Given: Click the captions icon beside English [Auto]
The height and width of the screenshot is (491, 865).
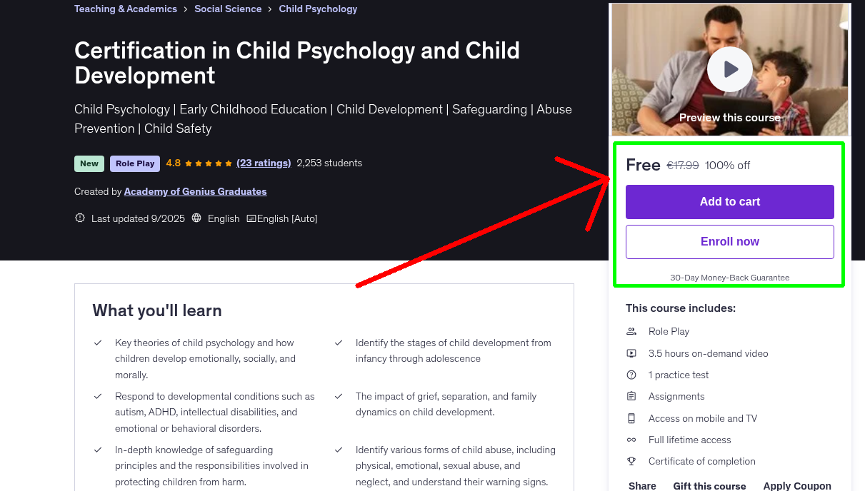Looking at the screenshot, I should 251,218.
